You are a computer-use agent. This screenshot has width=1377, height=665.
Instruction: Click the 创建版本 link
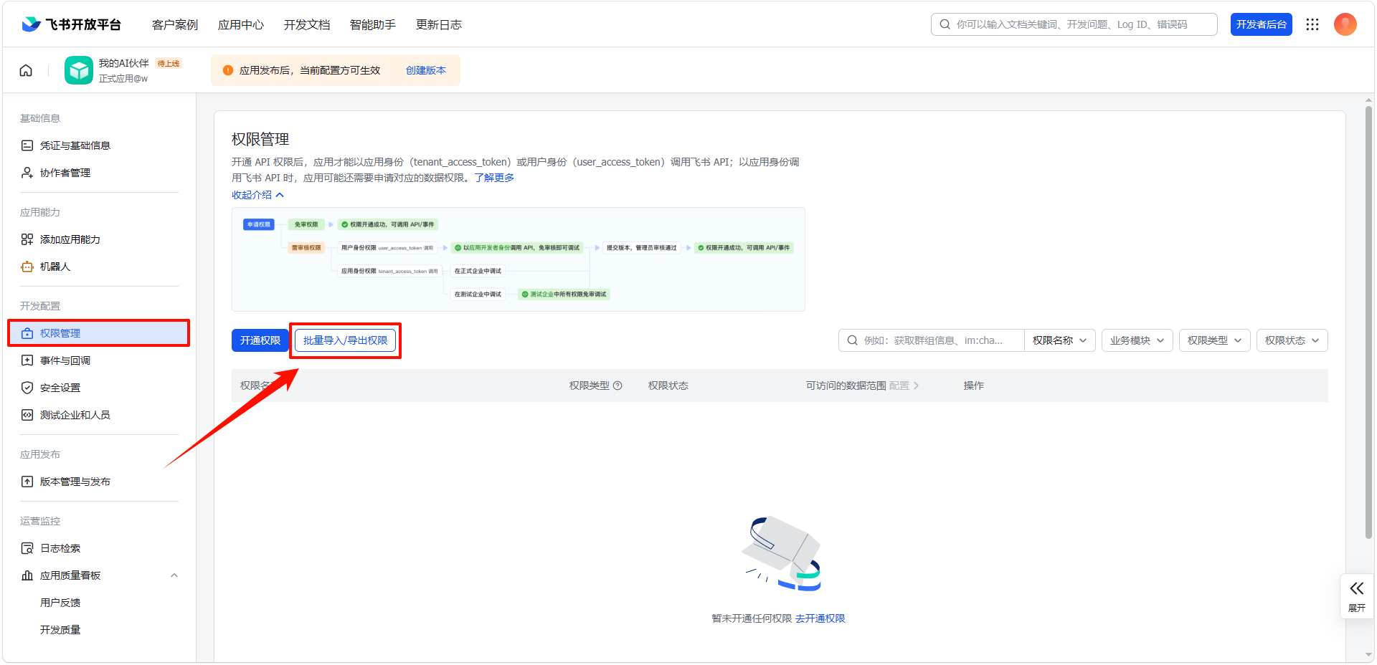[x=426, y=70]
